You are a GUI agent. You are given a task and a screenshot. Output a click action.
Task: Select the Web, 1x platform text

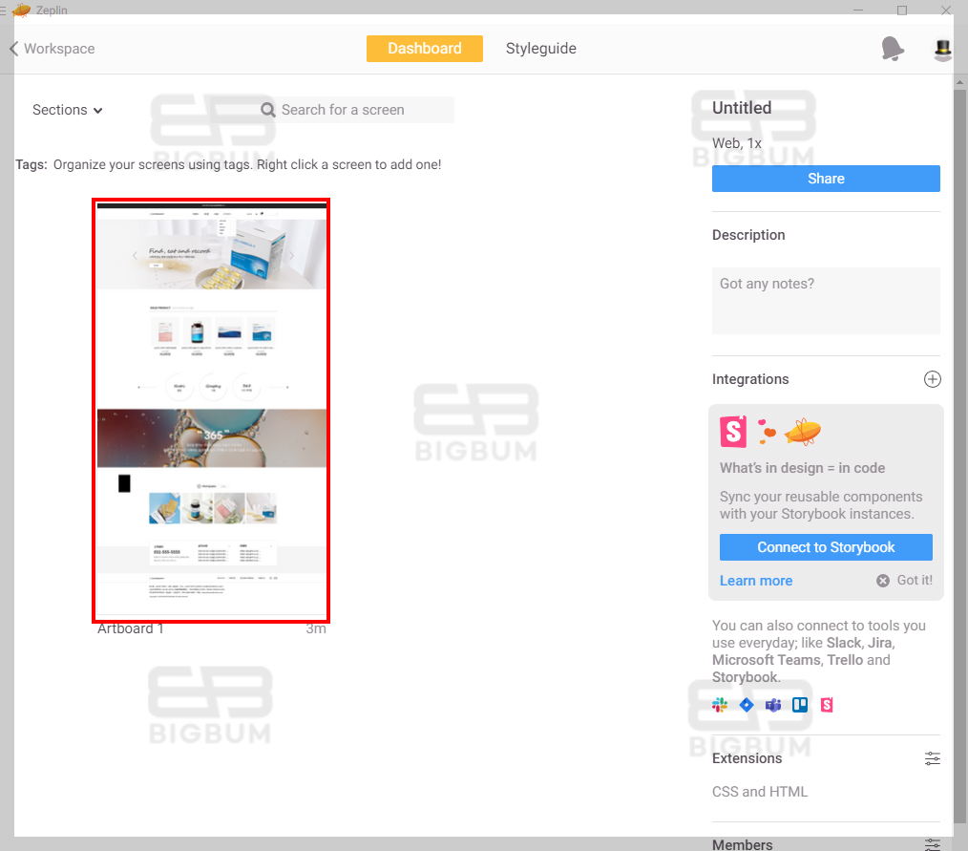pos(737,143)
